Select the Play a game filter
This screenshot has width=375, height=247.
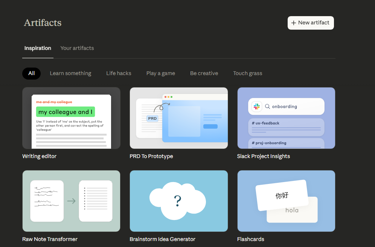coord(160,73)
